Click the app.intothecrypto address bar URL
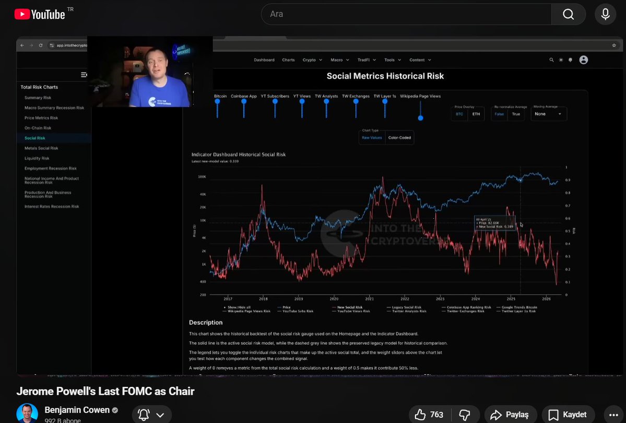The height and width of the screenshot is (423, 626). [x=72, y=45]
